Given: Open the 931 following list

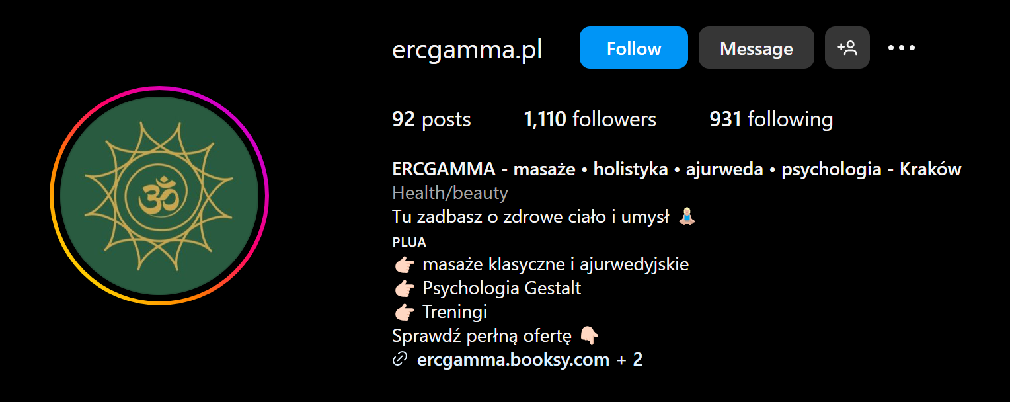Looking at the screenshot, I should [771, 119].
